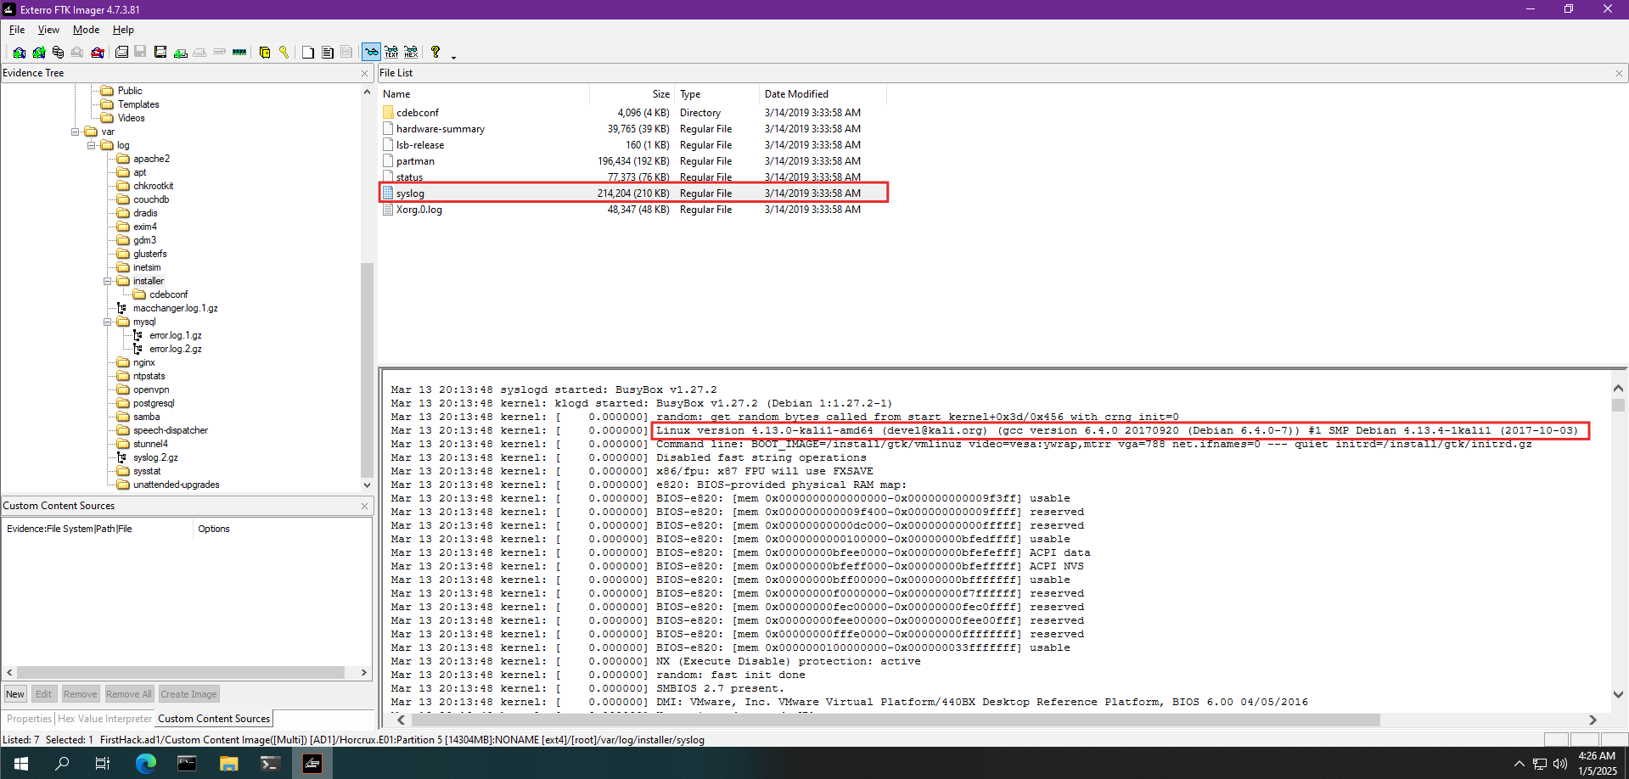Open the Help question mark icon

pyautogui.click(x=435, y=53)
